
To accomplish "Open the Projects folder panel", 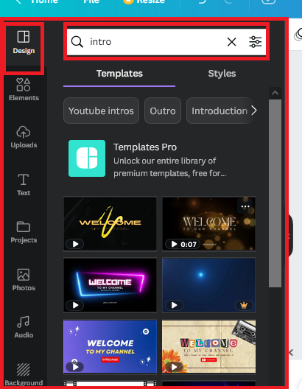I will click(24, 232).
